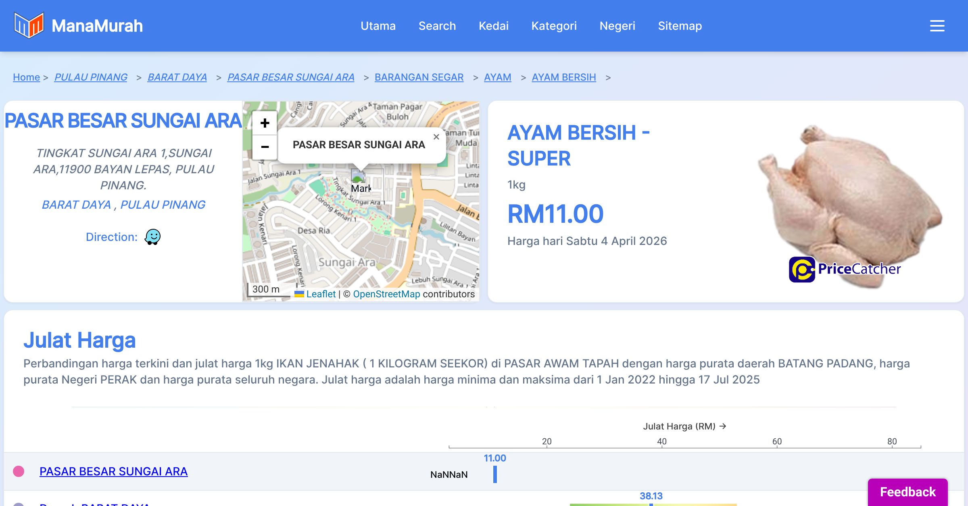Go to the Kedai page
This screenshot has height=506, width=968.
(493, 26)
